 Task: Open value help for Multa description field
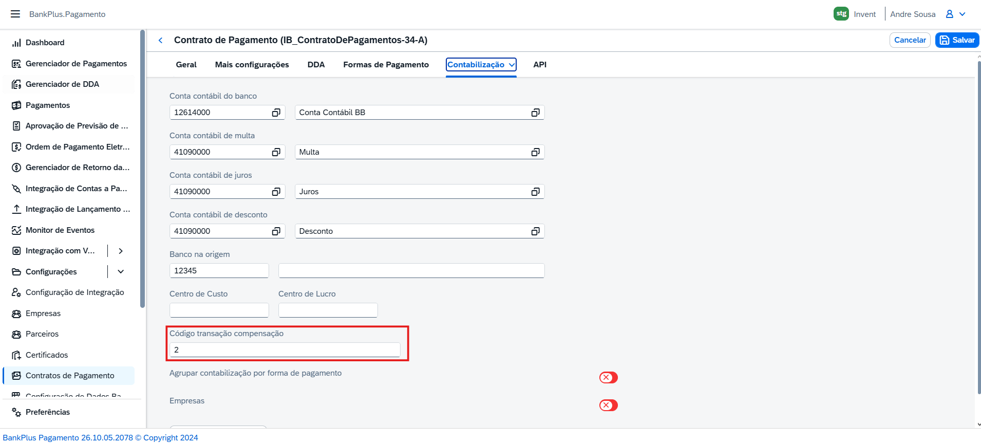(536, 152)
